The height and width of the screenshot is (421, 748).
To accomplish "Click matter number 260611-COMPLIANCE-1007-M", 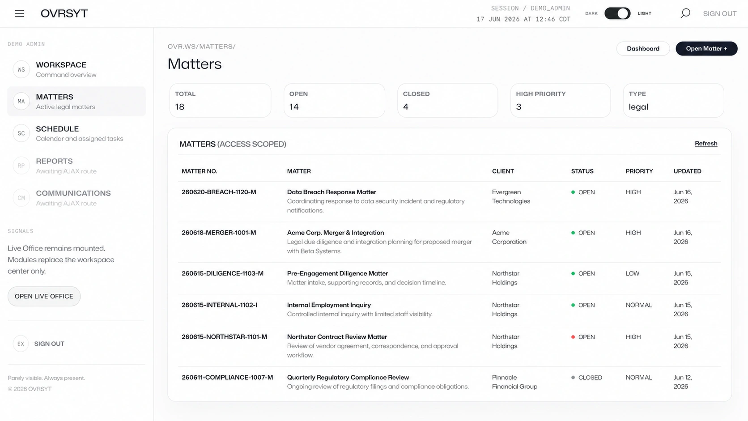I will point(227,378).
